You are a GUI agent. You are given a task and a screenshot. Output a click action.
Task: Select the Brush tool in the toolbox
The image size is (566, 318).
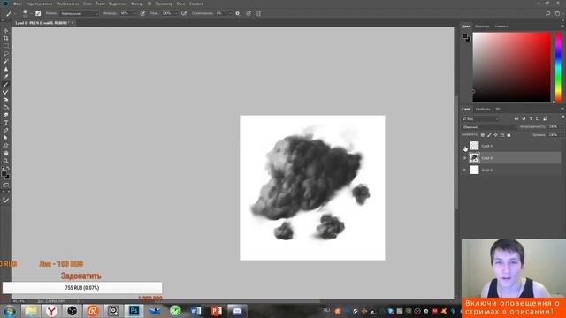(x=6, y=84)
